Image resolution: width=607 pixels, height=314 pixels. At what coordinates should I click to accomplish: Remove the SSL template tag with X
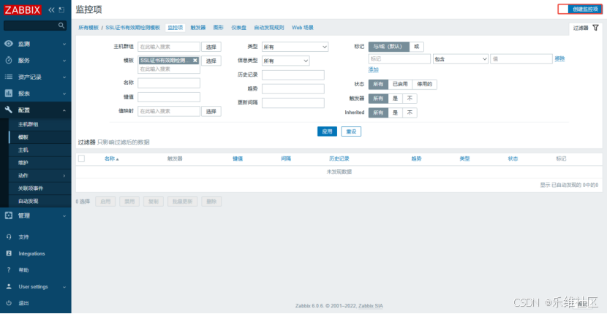pos(195,61)
